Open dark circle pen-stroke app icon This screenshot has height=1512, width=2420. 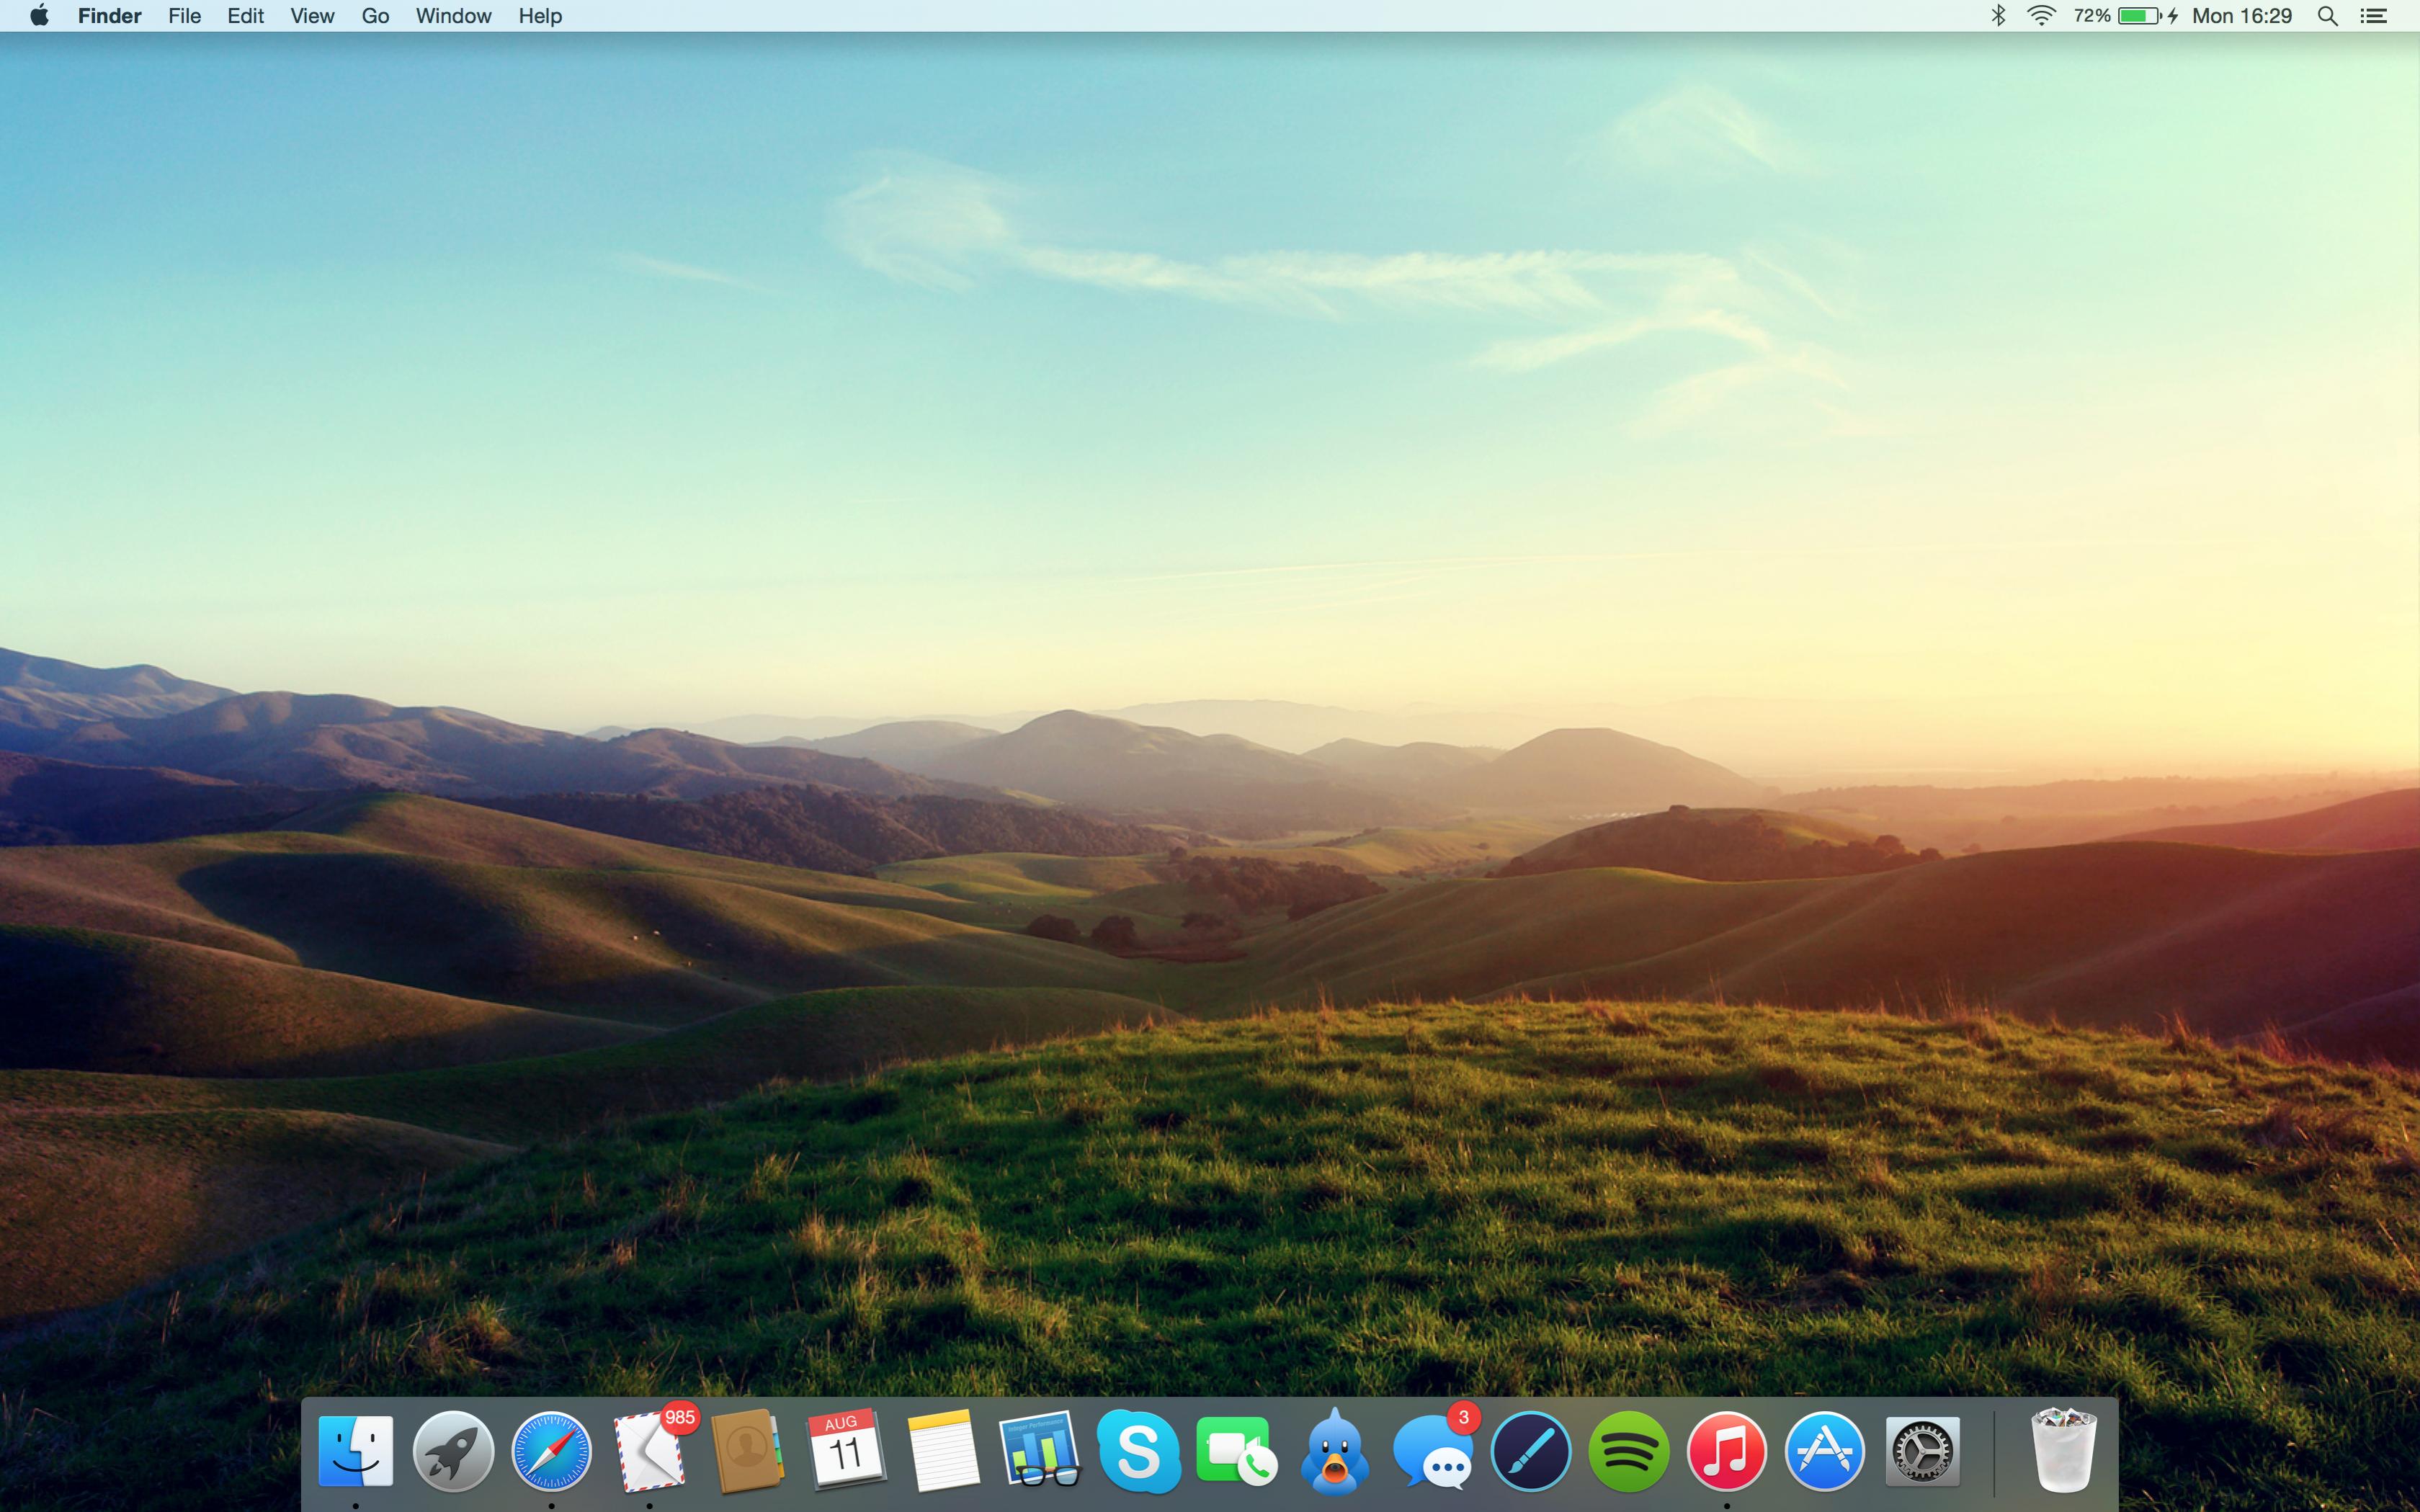tap(1530, 1451)
